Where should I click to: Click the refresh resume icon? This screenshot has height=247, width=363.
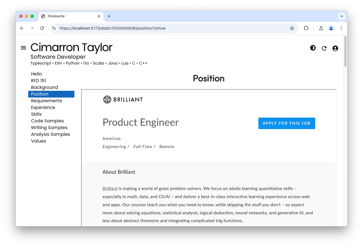[x=324, y=48]
